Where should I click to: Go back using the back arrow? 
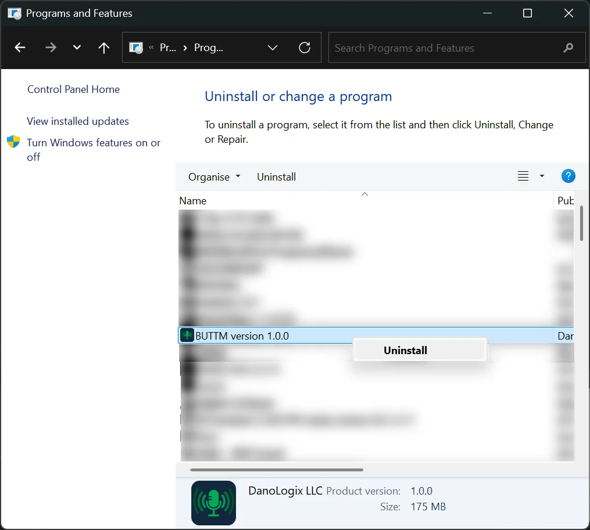pyautogui.click(x=20, y=48)
